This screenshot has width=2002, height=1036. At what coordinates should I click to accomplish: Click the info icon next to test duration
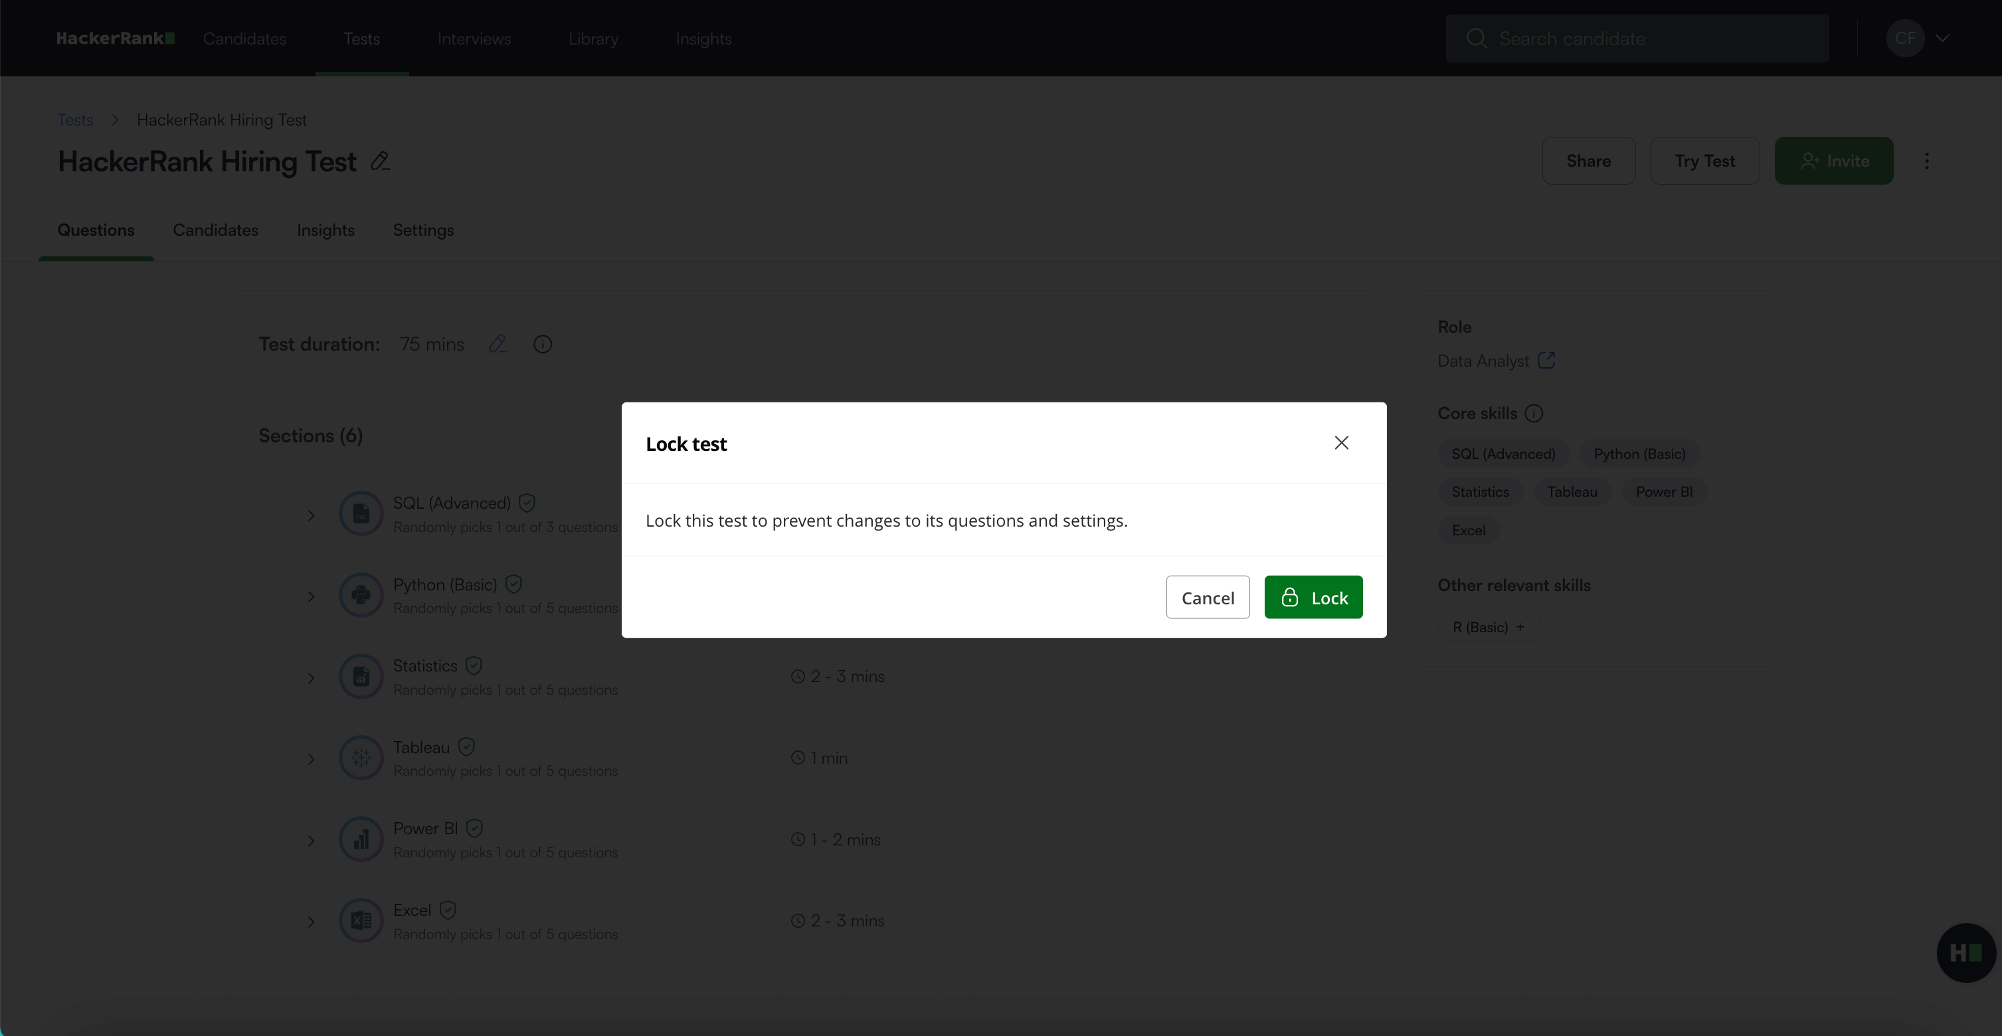[x=543, y=343]
